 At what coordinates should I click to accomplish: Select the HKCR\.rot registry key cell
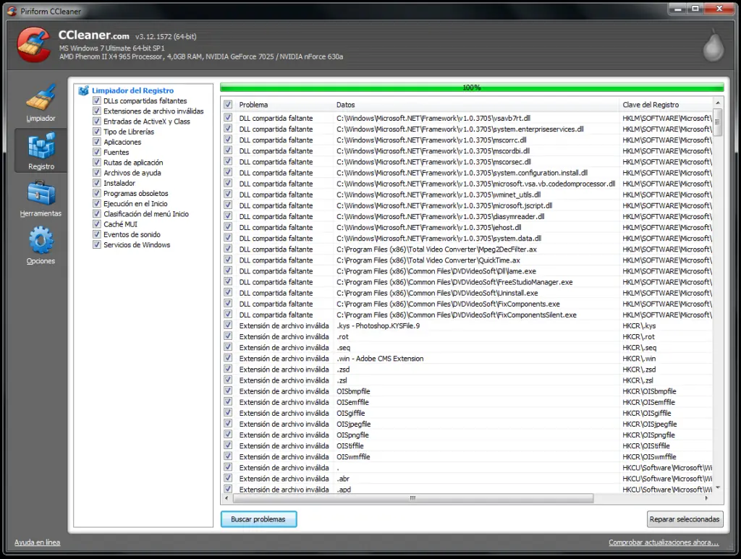coord(638,336)
